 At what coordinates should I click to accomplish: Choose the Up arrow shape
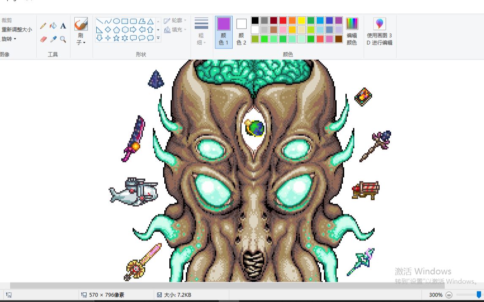[150, 30]
